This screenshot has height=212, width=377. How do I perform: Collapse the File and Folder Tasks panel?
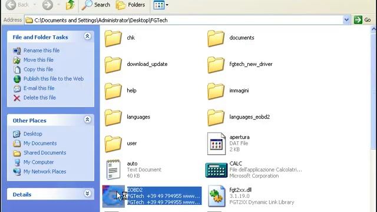pos(87,37)
